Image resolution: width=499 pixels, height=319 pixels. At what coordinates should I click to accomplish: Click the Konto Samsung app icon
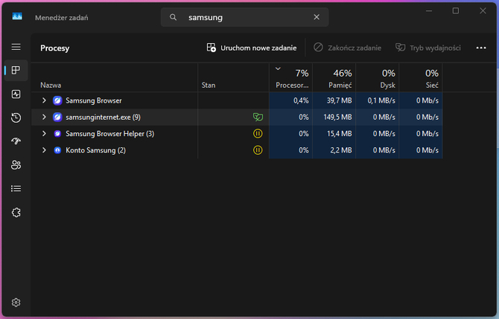[x=57, y=150]
